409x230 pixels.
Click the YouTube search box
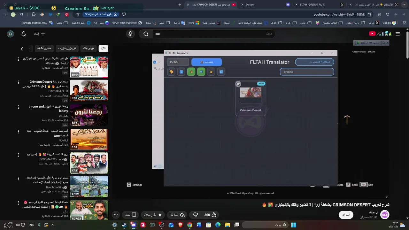[213, 34]
